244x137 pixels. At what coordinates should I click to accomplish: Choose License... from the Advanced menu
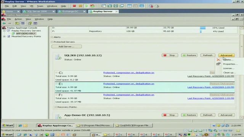point(229,68)
